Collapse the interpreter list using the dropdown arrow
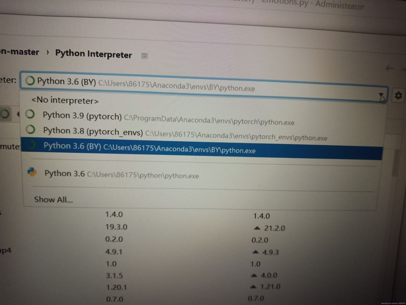The image size is (406, 305). click(x=382, y=96)
